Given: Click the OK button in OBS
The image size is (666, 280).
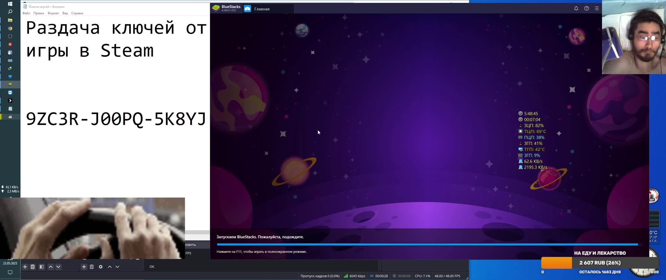Looking at the screenshot, I should pyautogui.click(x=152, y=267).
